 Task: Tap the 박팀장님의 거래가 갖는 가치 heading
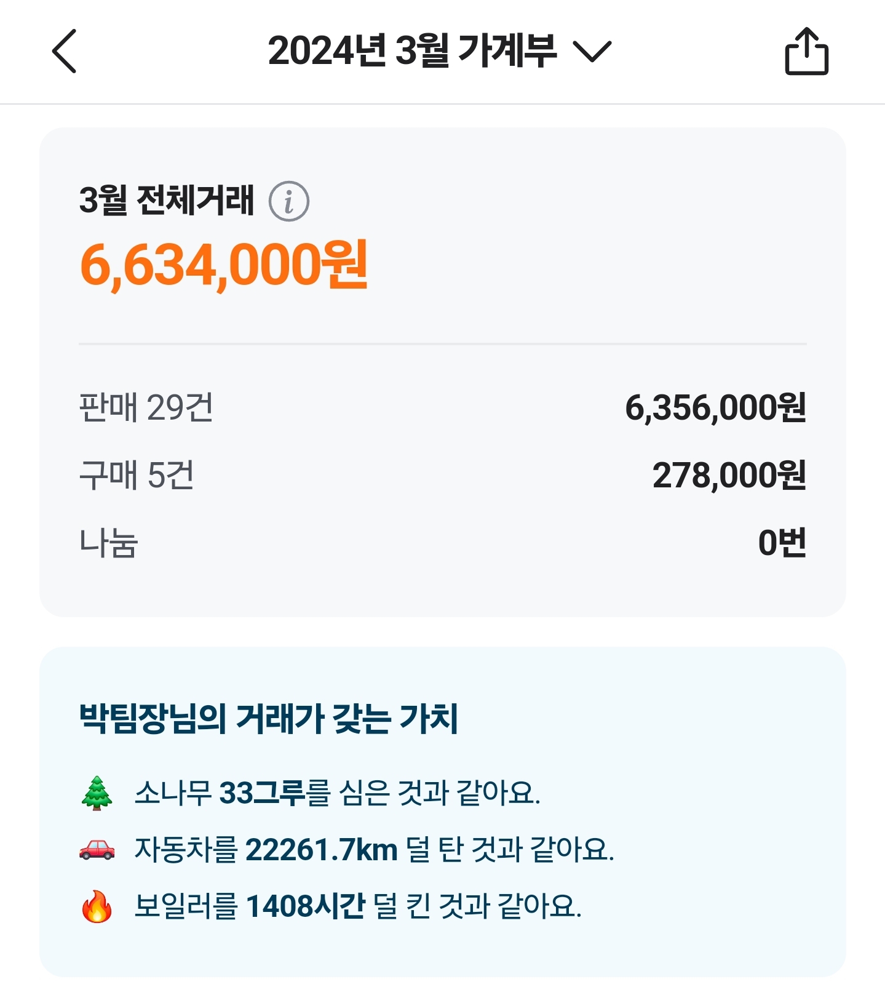coord(269,718)
